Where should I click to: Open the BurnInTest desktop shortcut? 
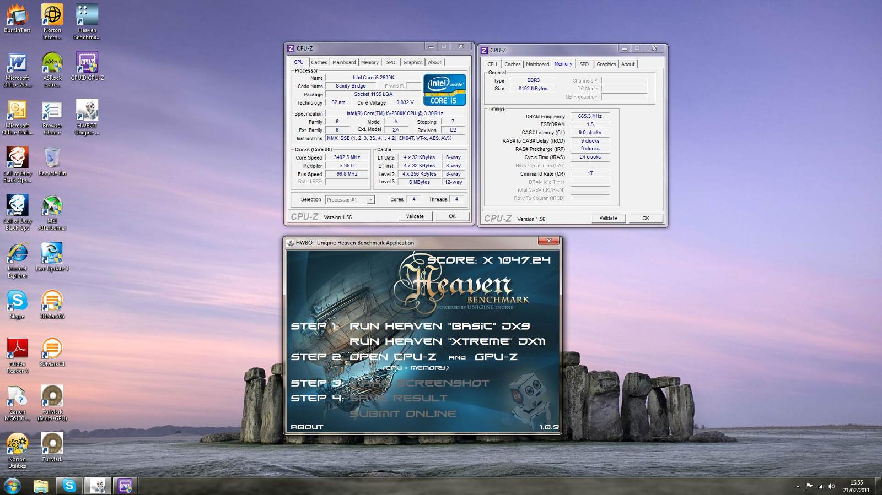point(17,19)
